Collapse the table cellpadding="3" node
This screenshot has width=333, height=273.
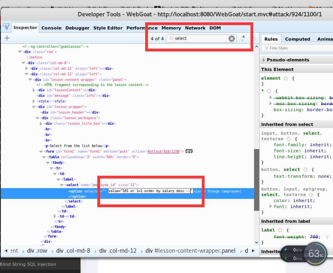[x=44, y=157]
